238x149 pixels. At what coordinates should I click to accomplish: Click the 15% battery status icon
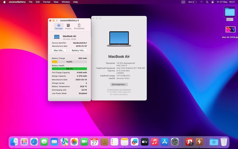pyautogui.click(x=193, y=2)
